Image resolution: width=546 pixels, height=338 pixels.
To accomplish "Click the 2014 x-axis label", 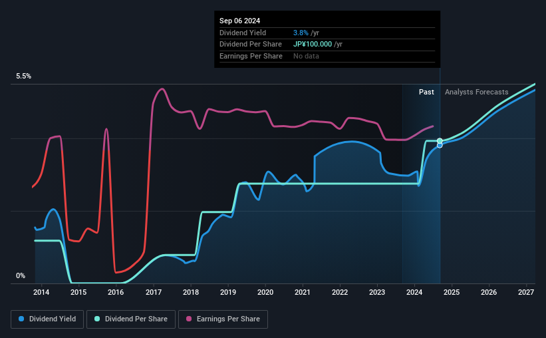I will pos(41,292).
